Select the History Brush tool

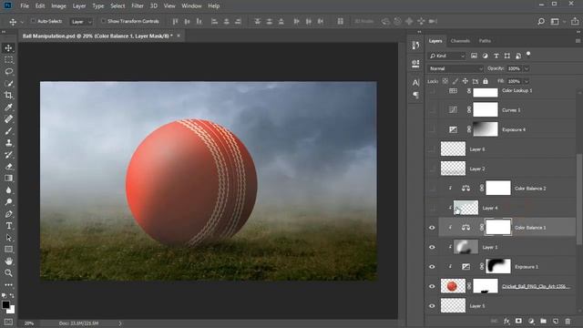tap(8, 155)
